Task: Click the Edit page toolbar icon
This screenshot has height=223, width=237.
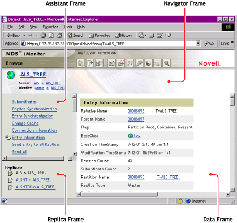Action: [160, 35]
